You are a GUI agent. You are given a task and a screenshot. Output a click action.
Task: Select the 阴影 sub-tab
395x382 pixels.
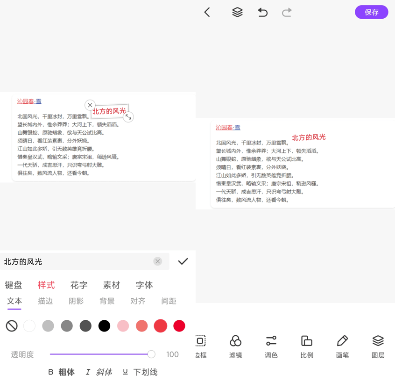(76, 301)
